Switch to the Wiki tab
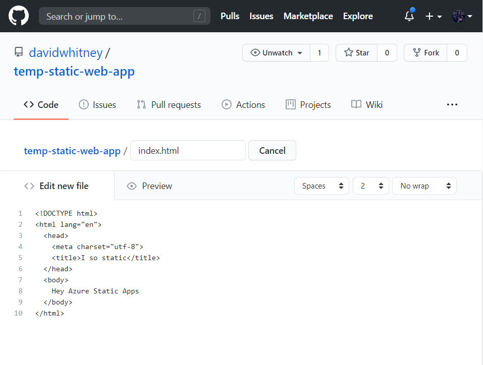The width and height of the screenshot is (483, 365). [366, 105]
